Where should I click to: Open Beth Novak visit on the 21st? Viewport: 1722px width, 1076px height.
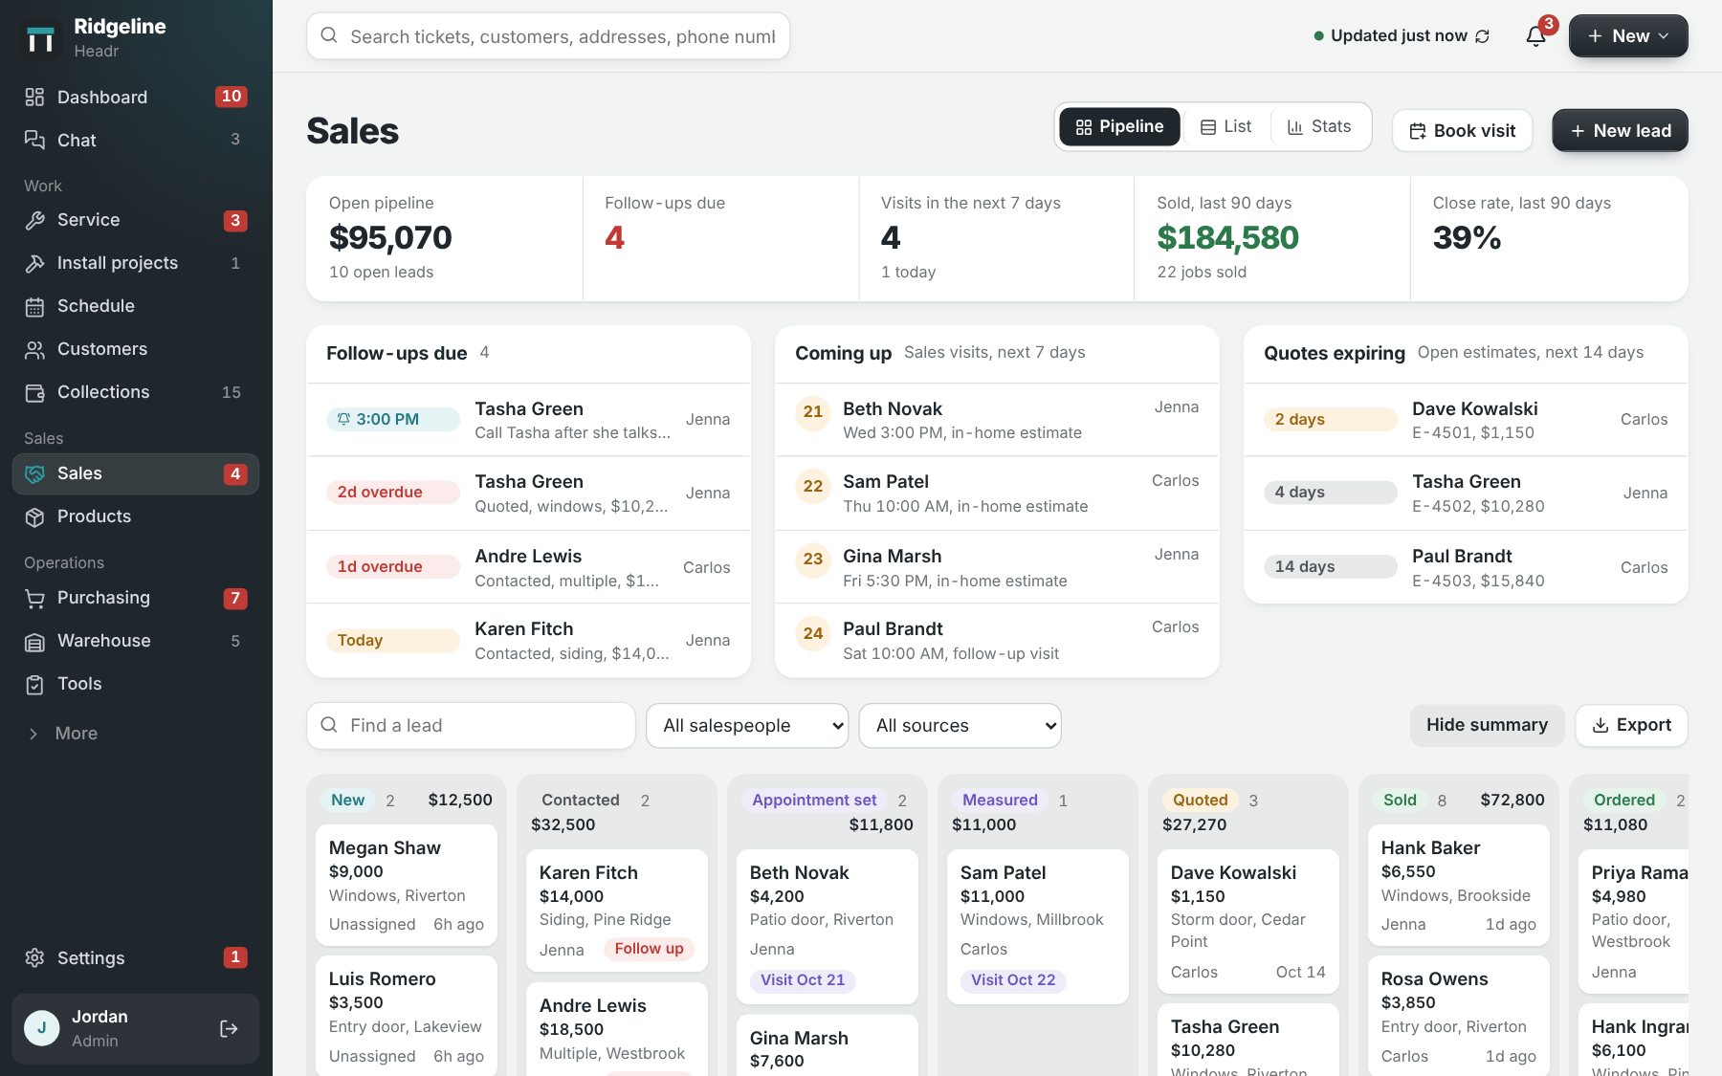(x=997, y=420)
